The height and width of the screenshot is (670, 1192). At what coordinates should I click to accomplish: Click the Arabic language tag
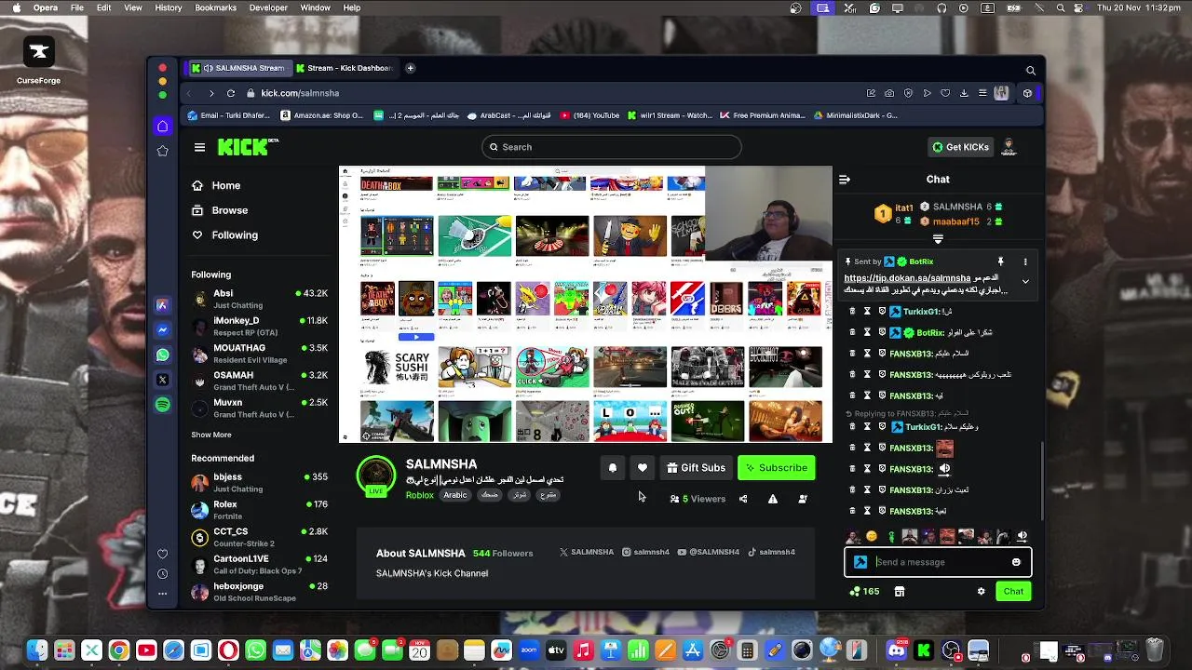tap(454, 495)
